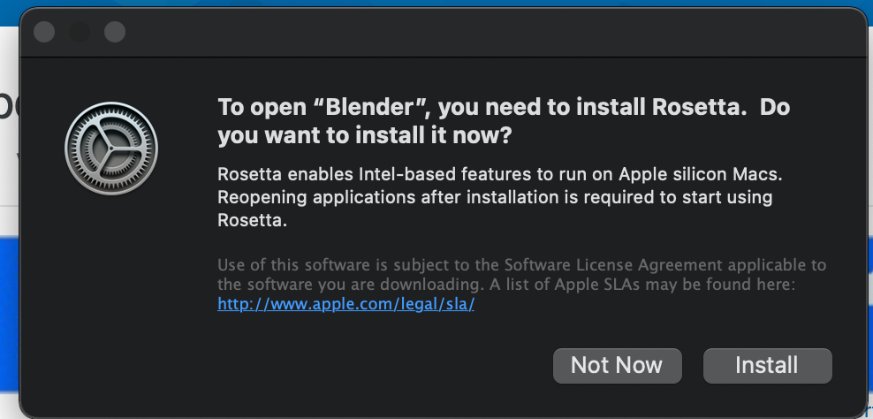The height and width of the screenshot is (419, 873).
Task: Click the blue background strip above dialog
Action: tap(442, 4)
